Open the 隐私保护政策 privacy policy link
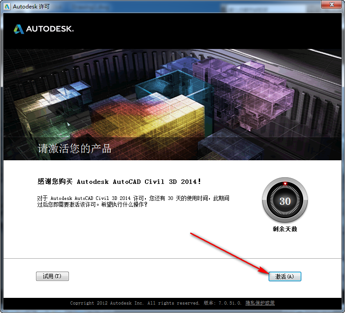Viewport: 345px width, 313px height. point(260,303)
